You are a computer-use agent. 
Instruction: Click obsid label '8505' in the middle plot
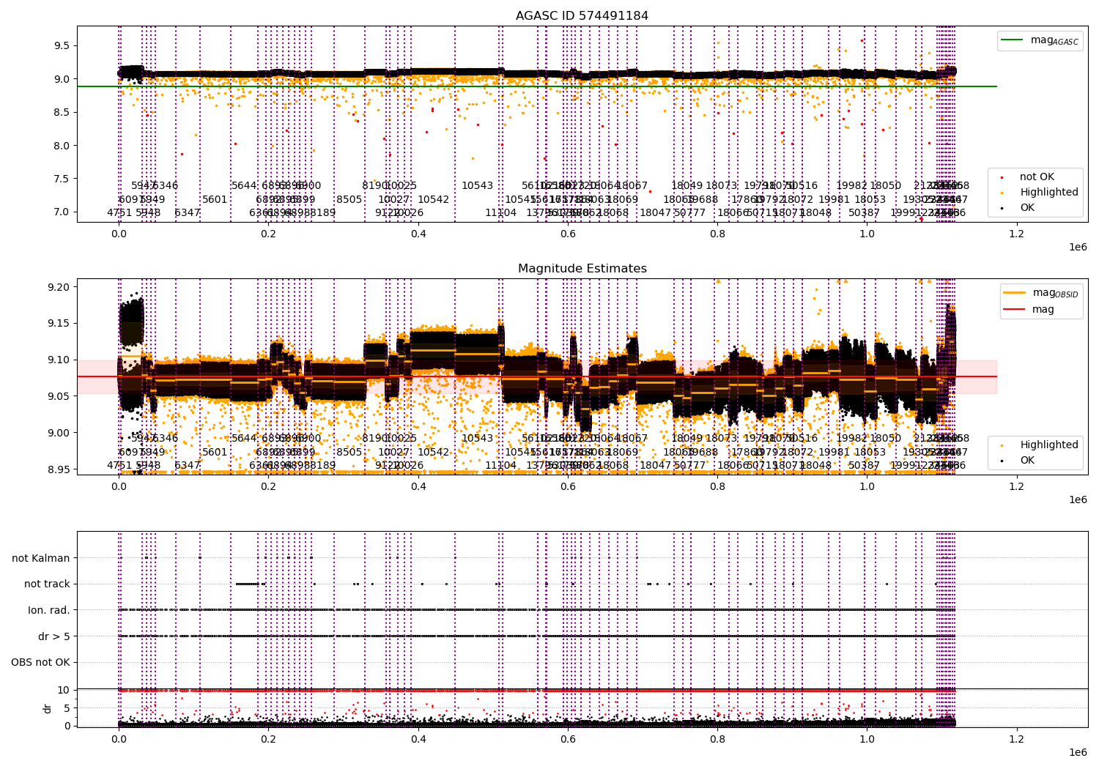click(349, 452)
